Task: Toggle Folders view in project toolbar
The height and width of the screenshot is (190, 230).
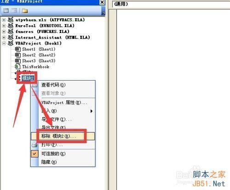Action: pyautogui.click(x=25, y=11)
